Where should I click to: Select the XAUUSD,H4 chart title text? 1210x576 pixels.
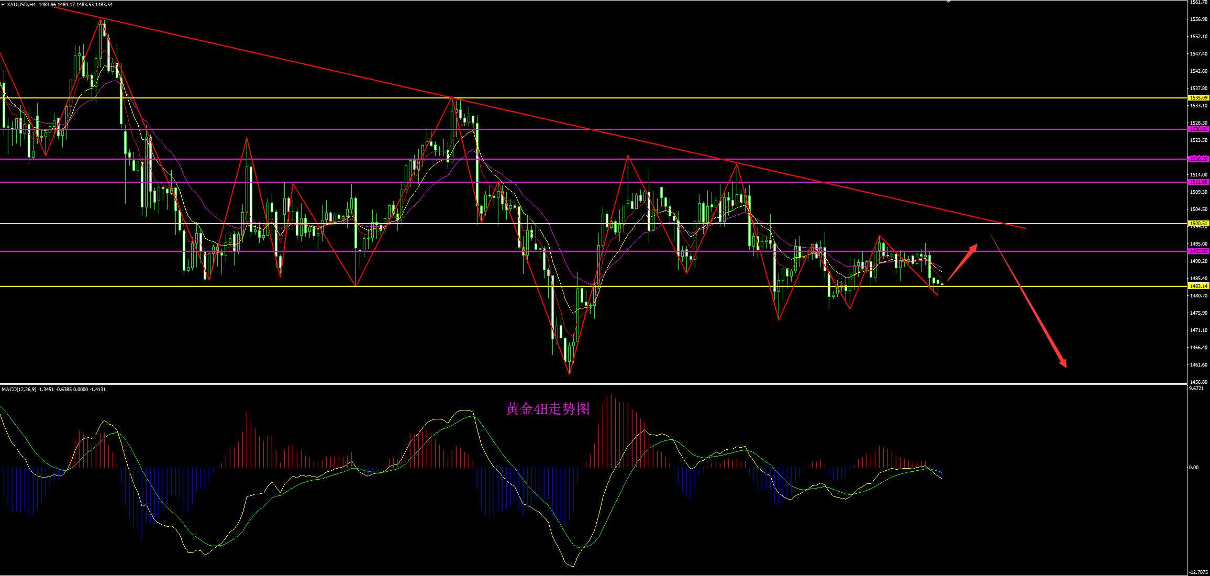[x=21, y=4]
